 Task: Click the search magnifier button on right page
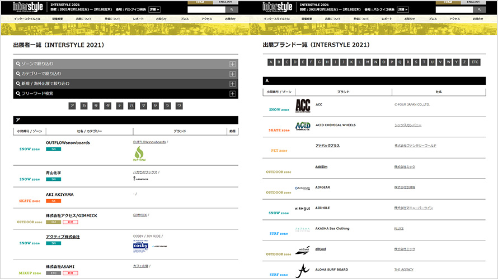[x=480, y=9]
